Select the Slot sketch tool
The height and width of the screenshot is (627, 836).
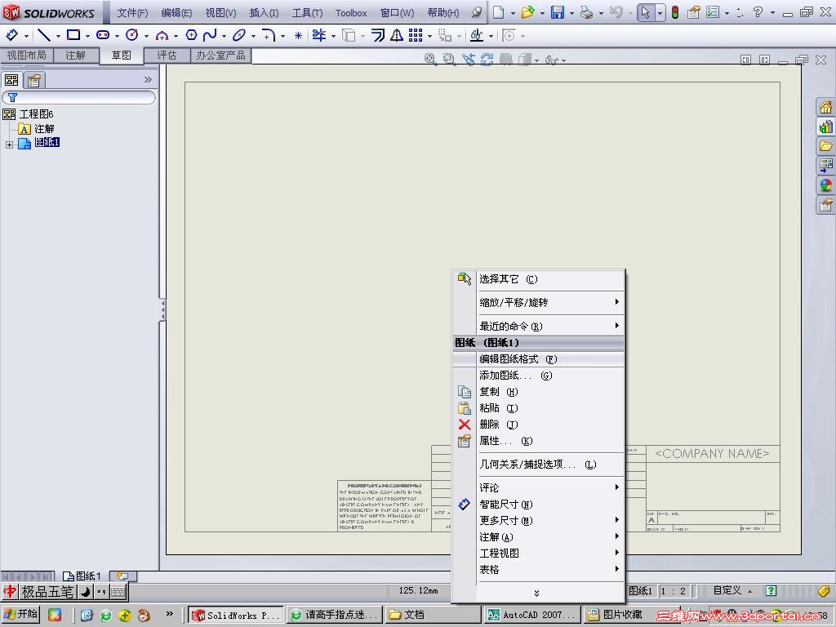pos(103,35)
